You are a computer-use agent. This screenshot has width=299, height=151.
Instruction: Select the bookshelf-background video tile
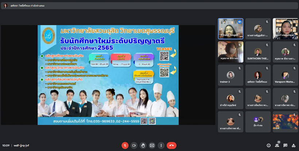point(286,29)
